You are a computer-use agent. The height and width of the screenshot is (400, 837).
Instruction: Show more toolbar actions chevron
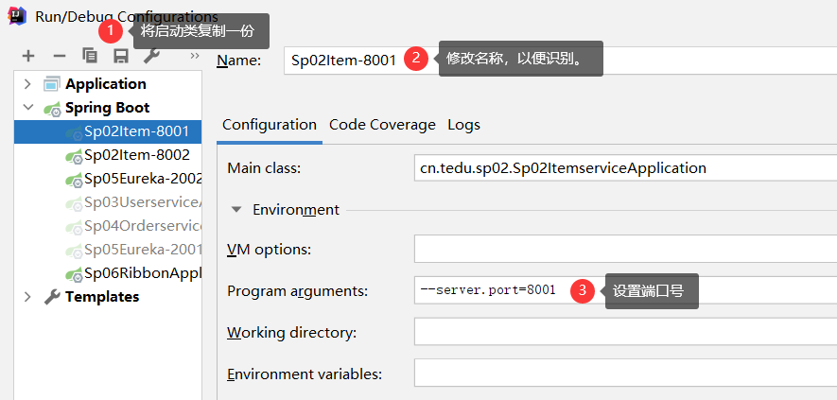click(194, 57)
